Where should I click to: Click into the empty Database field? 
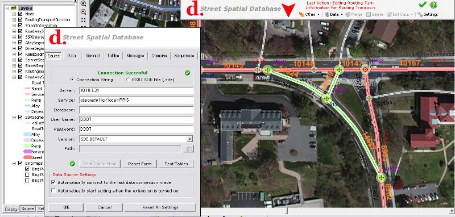click(x=136, y=110)
